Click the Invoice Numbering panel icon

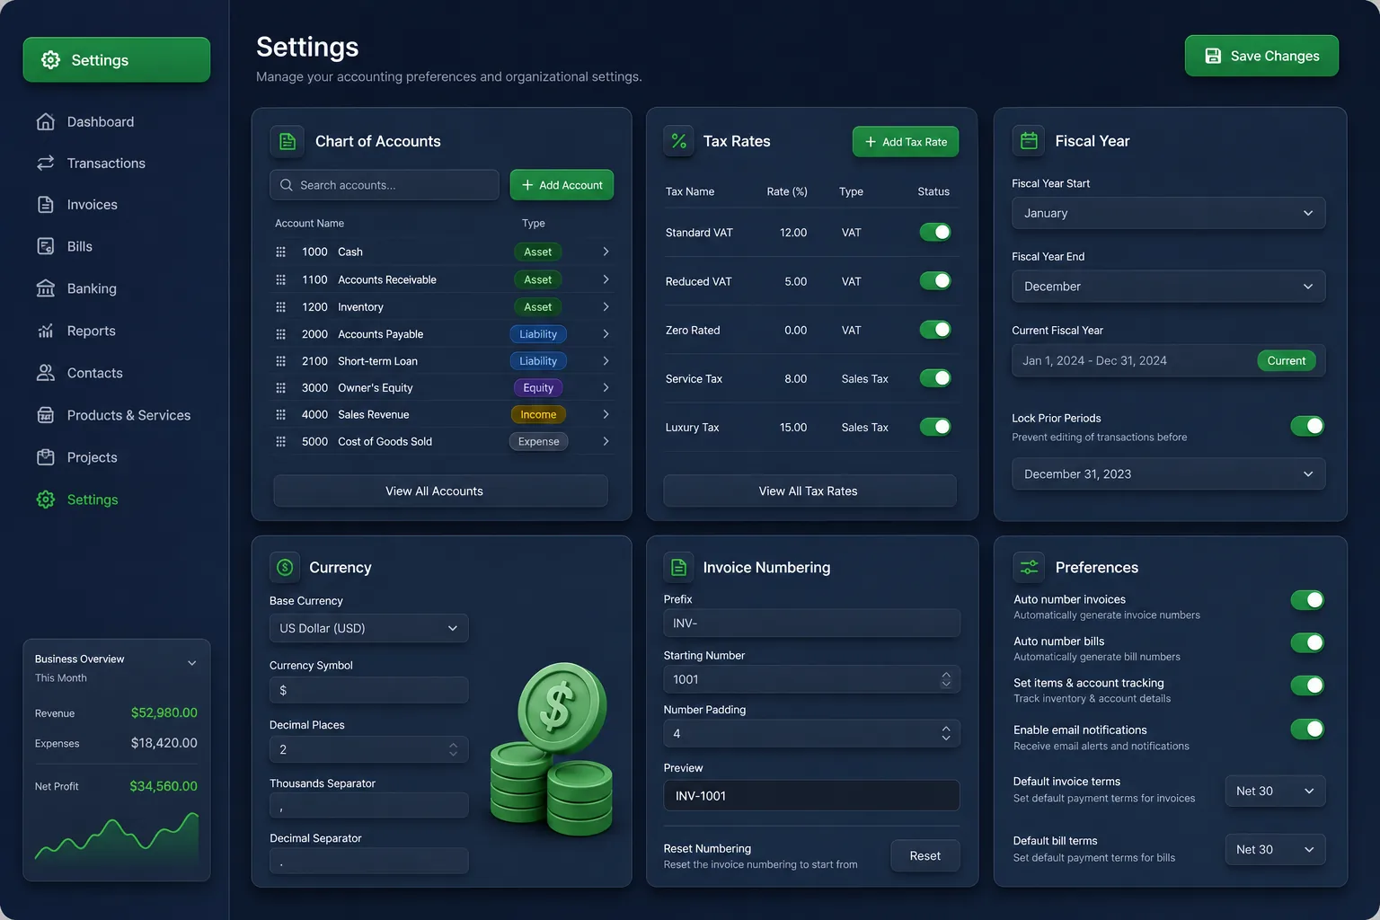point(679,567)
